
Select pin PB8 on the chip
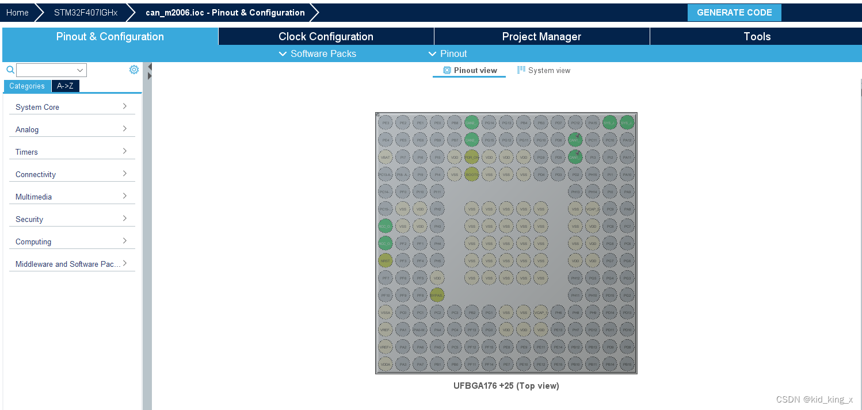pos(455,122)
